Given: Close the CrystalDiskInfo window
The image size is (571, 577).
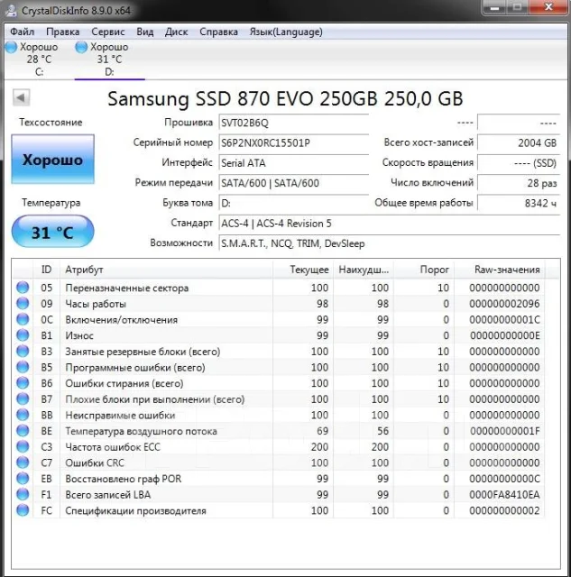Looking at the screenshot, I should (x=548, y=7).
